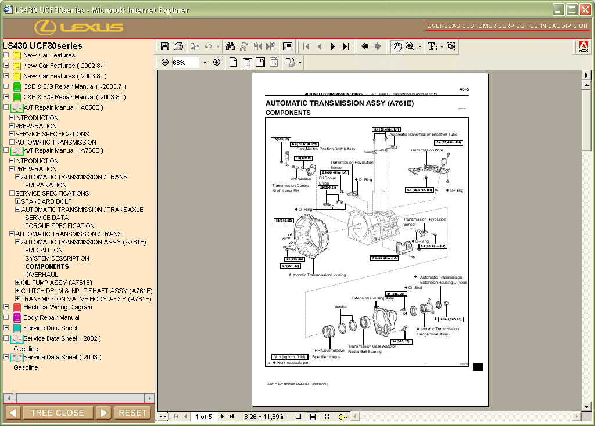Click the down arrow of the document scrollbar
This screenshot has width=595, height=426.
[586, 407]
